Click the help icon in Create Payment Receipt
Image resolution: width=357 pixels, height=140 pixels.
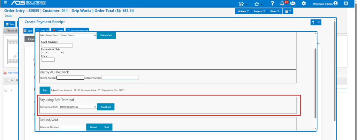pos(313,22)
